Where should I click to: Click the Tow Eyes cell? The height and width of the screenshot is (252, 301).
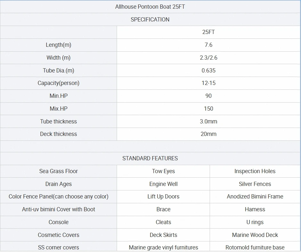[x=163, y=171]
